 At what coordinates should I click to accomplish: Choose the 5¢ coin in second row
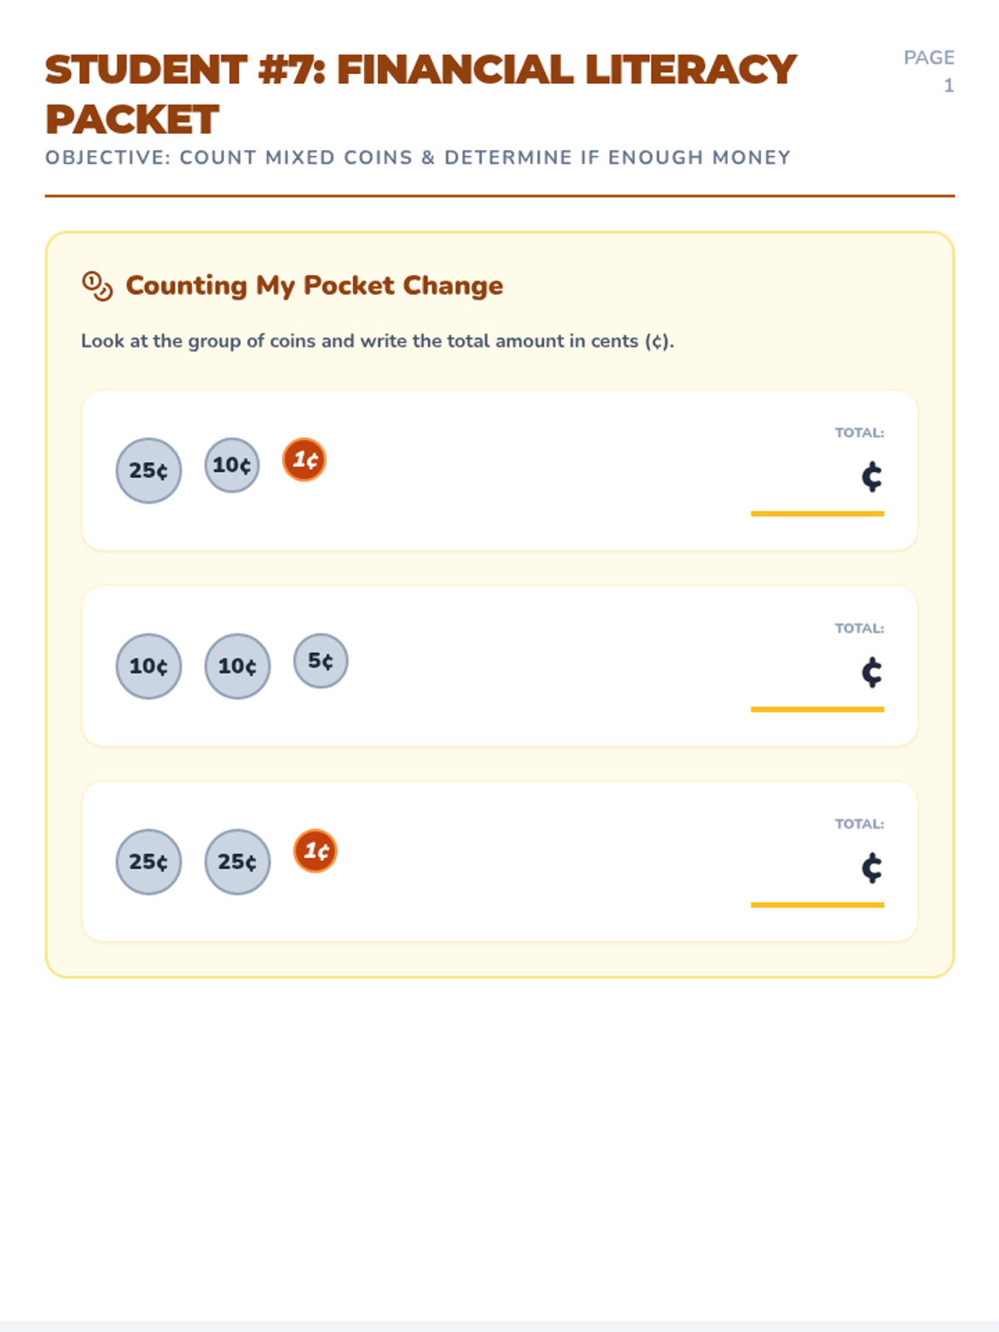click(321, 661)
